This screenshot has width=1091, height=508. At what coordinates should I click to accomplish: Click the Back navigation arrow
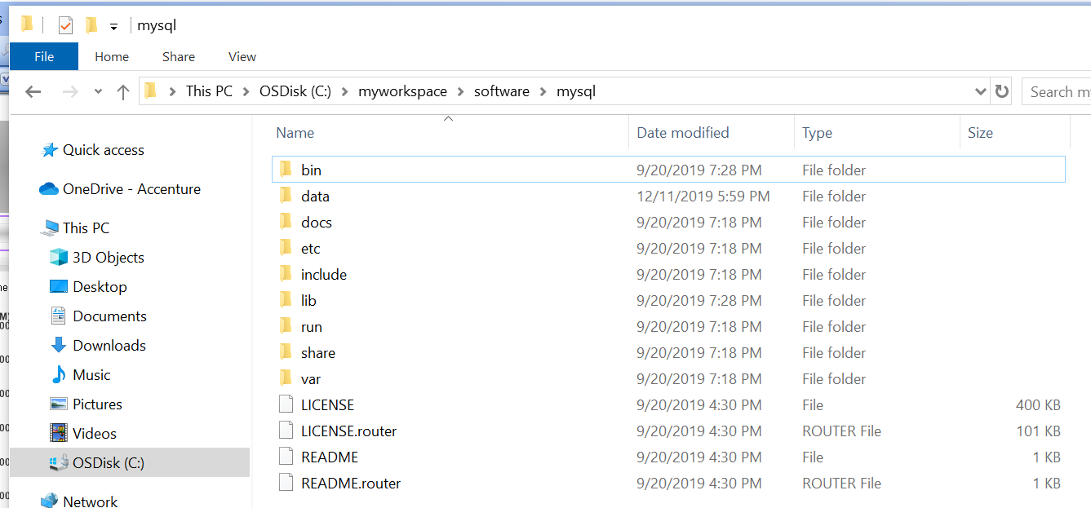coord(33,92)
